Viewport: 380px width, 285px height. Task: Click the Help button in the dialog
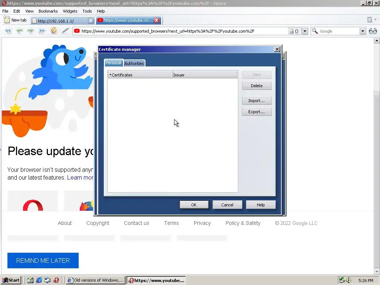[261, 205]
